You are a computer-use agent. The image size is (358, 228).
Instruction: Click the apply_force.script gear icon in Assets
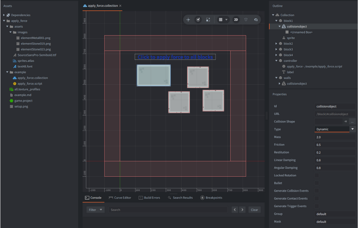pyautogui.click(x=15, y=84)
